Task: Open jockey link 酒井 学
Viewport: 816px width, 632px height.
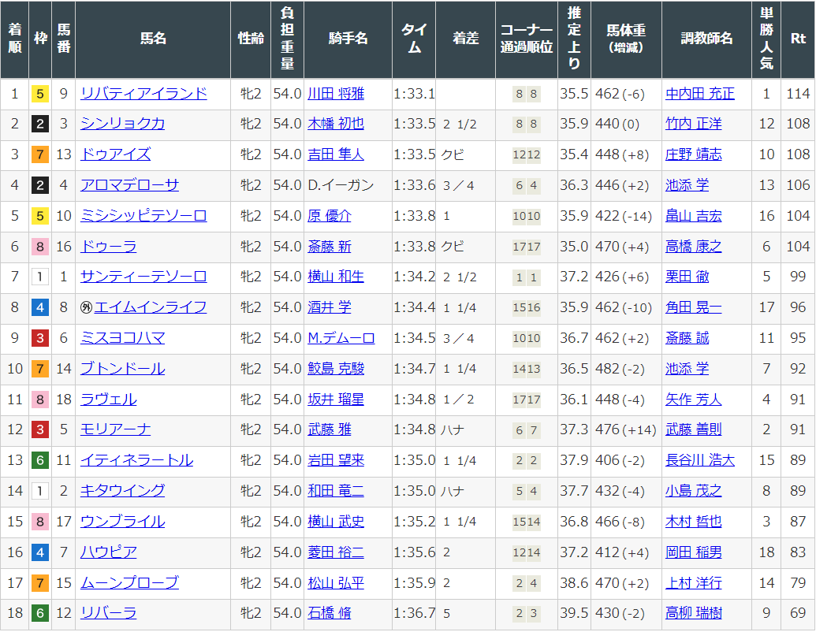Action: 330,307
